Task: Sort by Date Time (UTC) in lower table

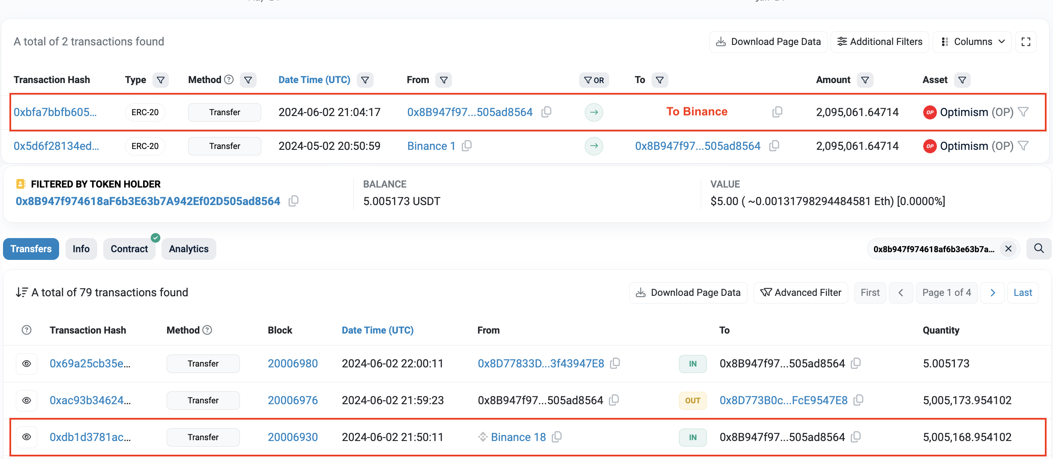Action: click(378, 330)
